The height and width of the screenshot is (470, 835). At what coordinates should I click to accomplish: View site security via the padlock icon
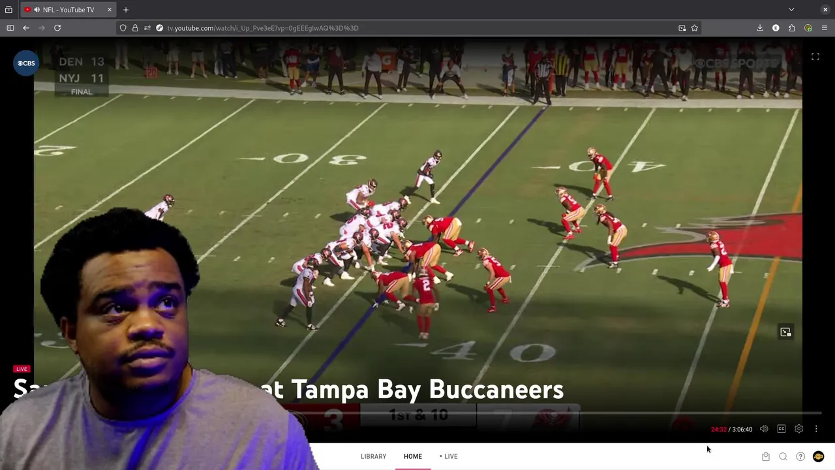(135, 28)
